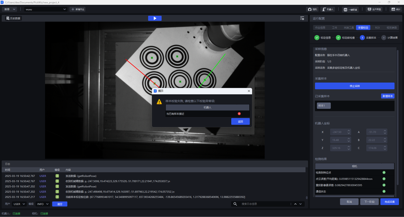404x217 pixels.
Task: Click the 返回 button in dialog
Action: [240, 121]
